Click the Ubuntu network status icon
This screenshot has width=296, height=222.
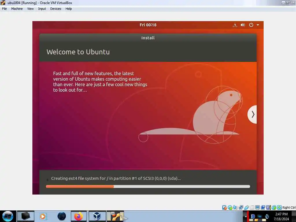click(235, 25)
